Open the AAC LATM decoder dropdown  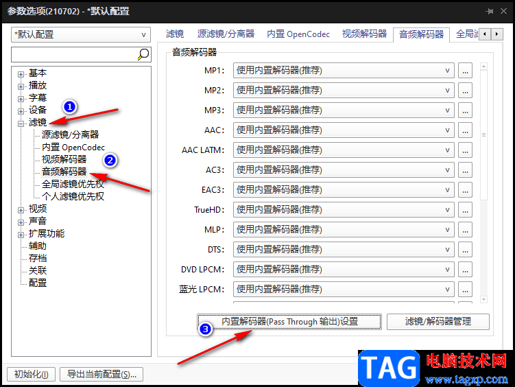tap(344, 150)
